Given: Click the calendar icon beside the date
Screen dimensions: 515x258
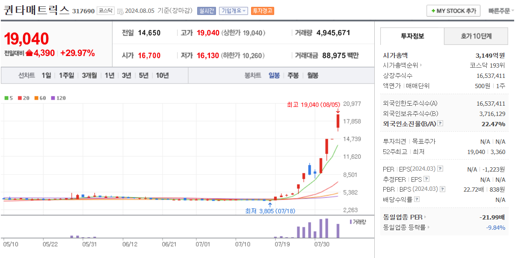Looking at the screenshot, I should (x=120, y=11).
